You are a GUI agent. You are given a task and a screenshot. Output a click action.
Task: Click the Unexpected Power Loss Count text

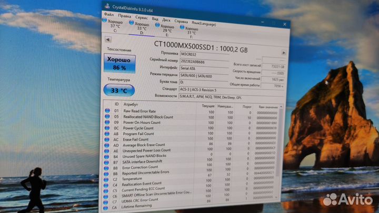146,150
